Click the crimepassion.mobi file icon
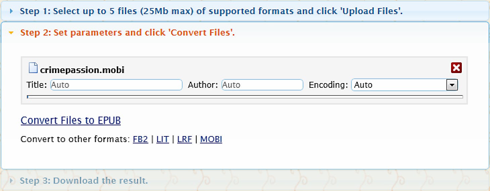This screenshot has width=490, height=191. coord(33,68)
